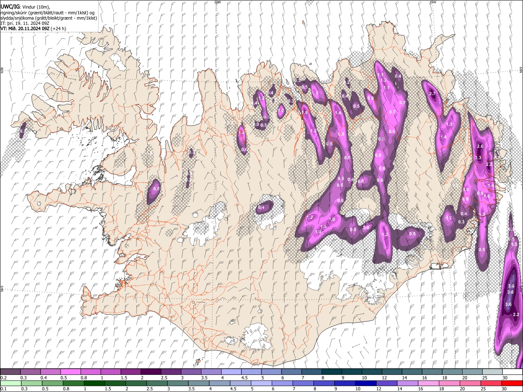Pick the rain-scale deep blue swatch labeled 10

click(365, 383)
